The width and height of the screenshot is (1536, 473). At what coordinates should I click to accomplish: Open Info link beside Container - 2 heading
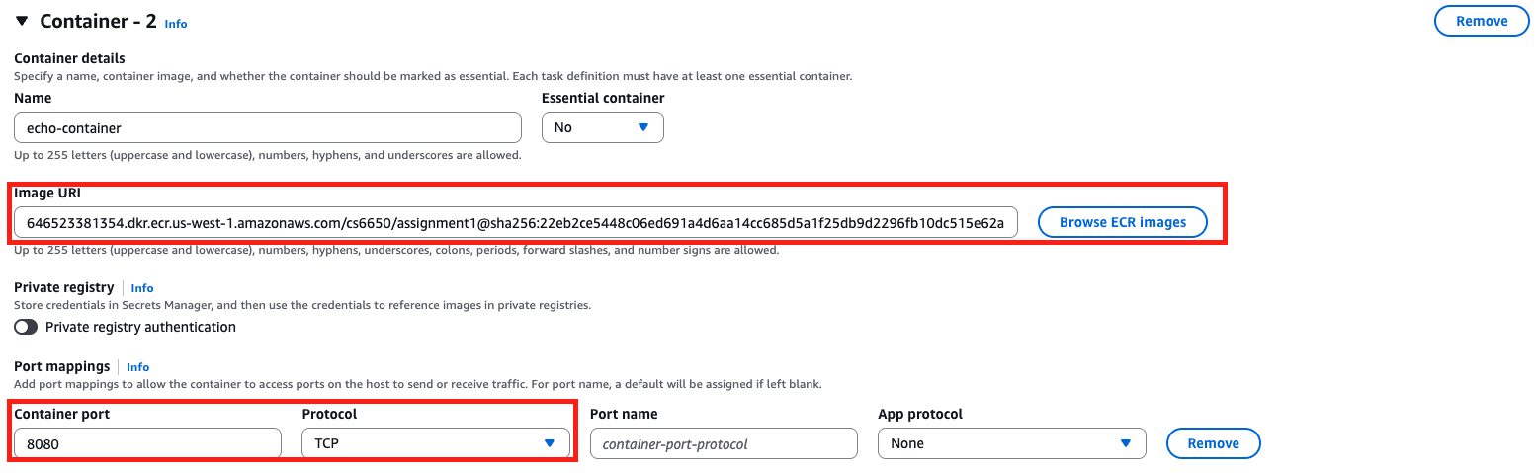175,24
